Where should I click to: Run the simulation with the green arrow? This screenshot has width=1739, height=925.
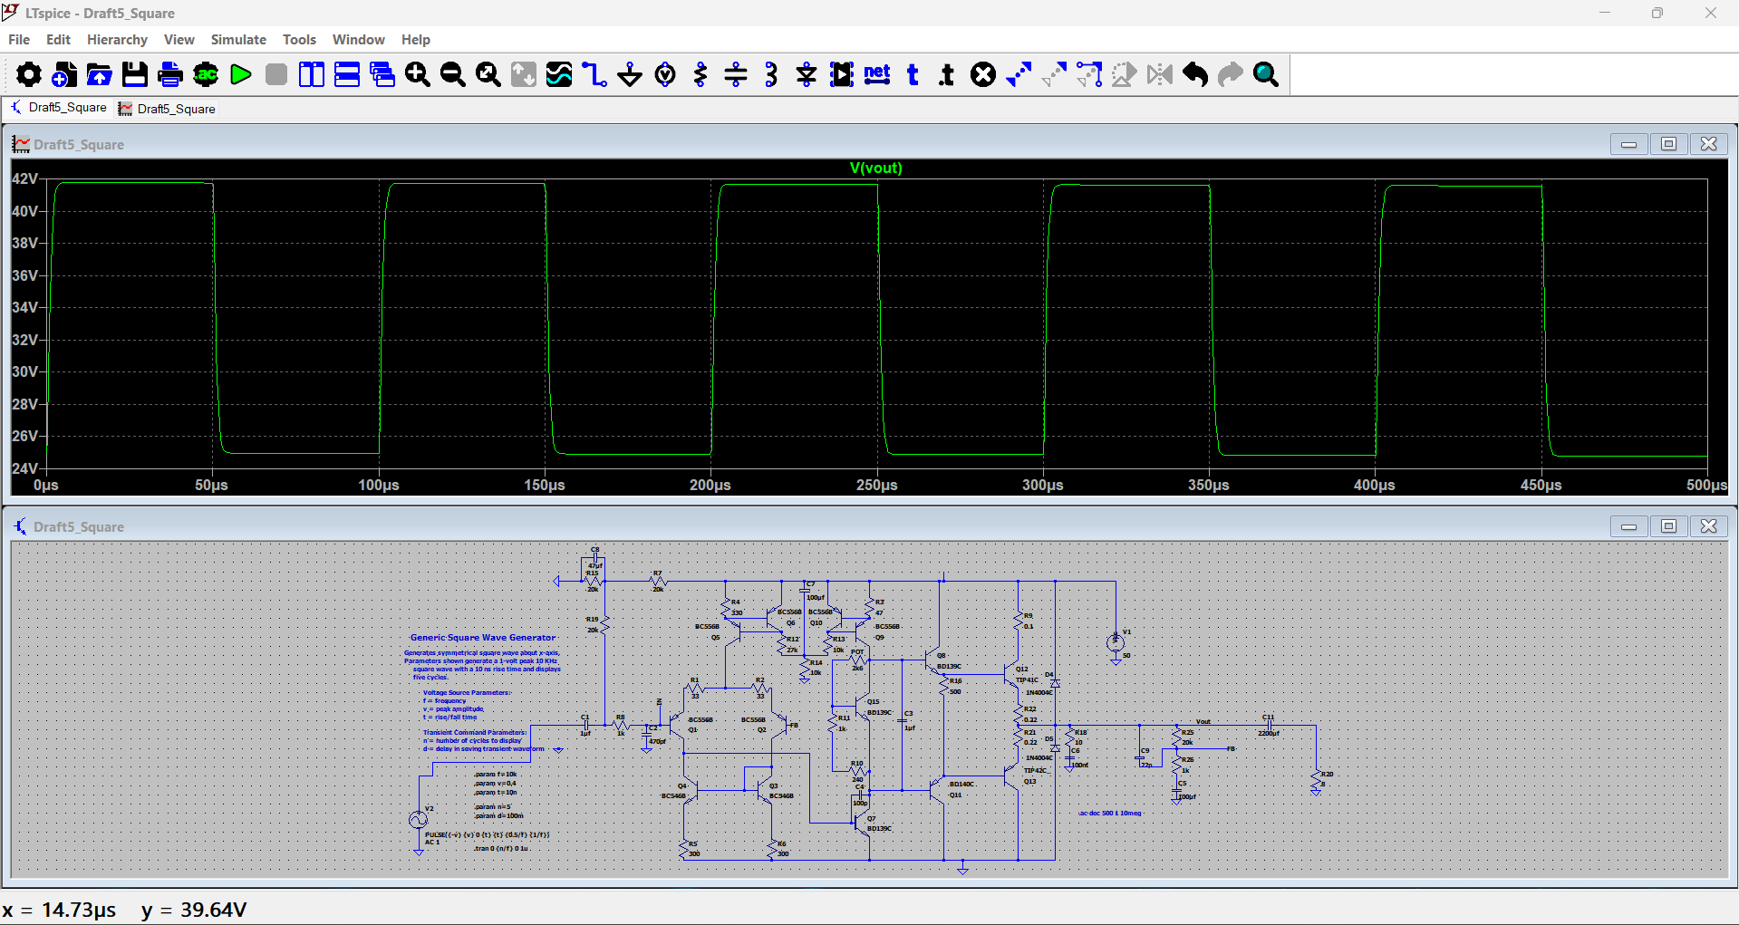click(x=241, y=74)
